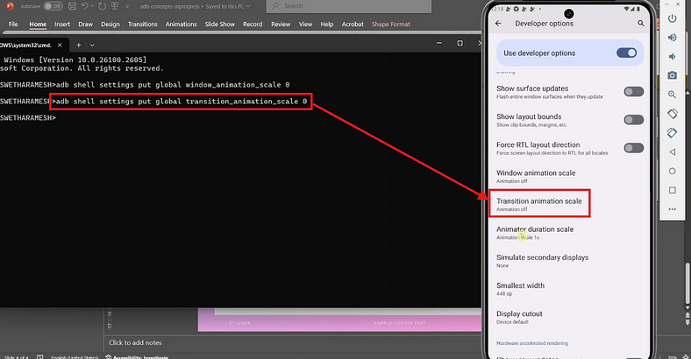Open the Acrobat ribbon tab
This screenshot has width=691, height=359.
click(x=353, y=25)
